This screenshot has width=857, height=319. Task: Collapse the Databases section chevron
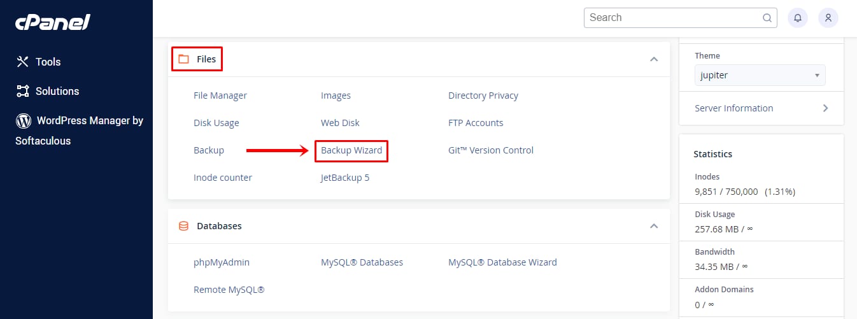tap(653, 226)
